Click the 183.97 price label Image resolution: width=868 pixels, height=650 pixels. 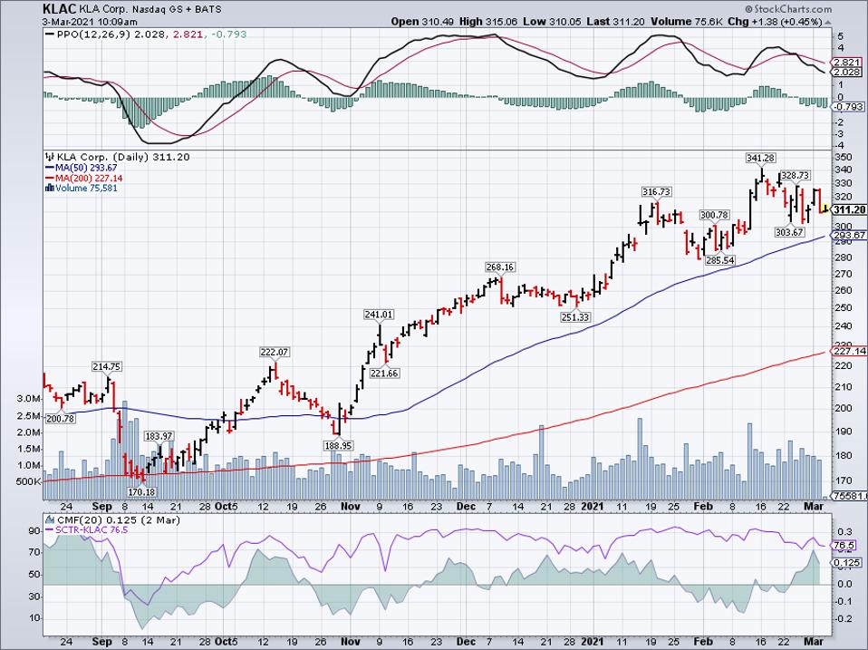point(159,436)
